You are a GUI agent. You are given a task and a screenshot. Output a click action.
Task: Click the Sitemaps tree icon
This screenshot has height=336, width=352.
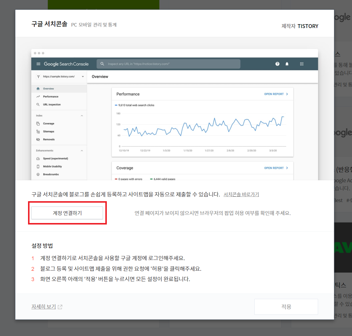(38, 132)
